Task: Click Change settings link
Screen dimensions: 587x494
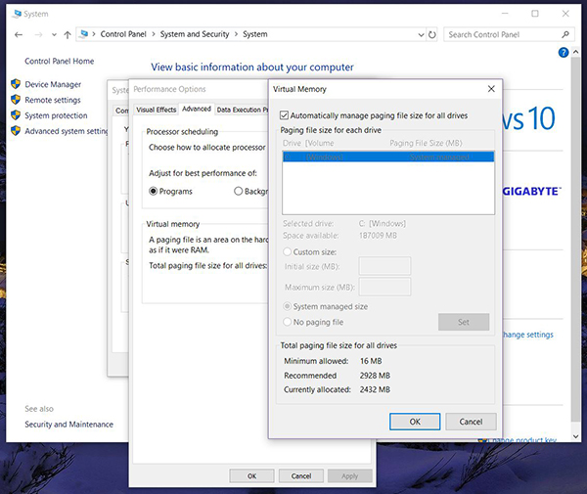Action: coord(528,335)
